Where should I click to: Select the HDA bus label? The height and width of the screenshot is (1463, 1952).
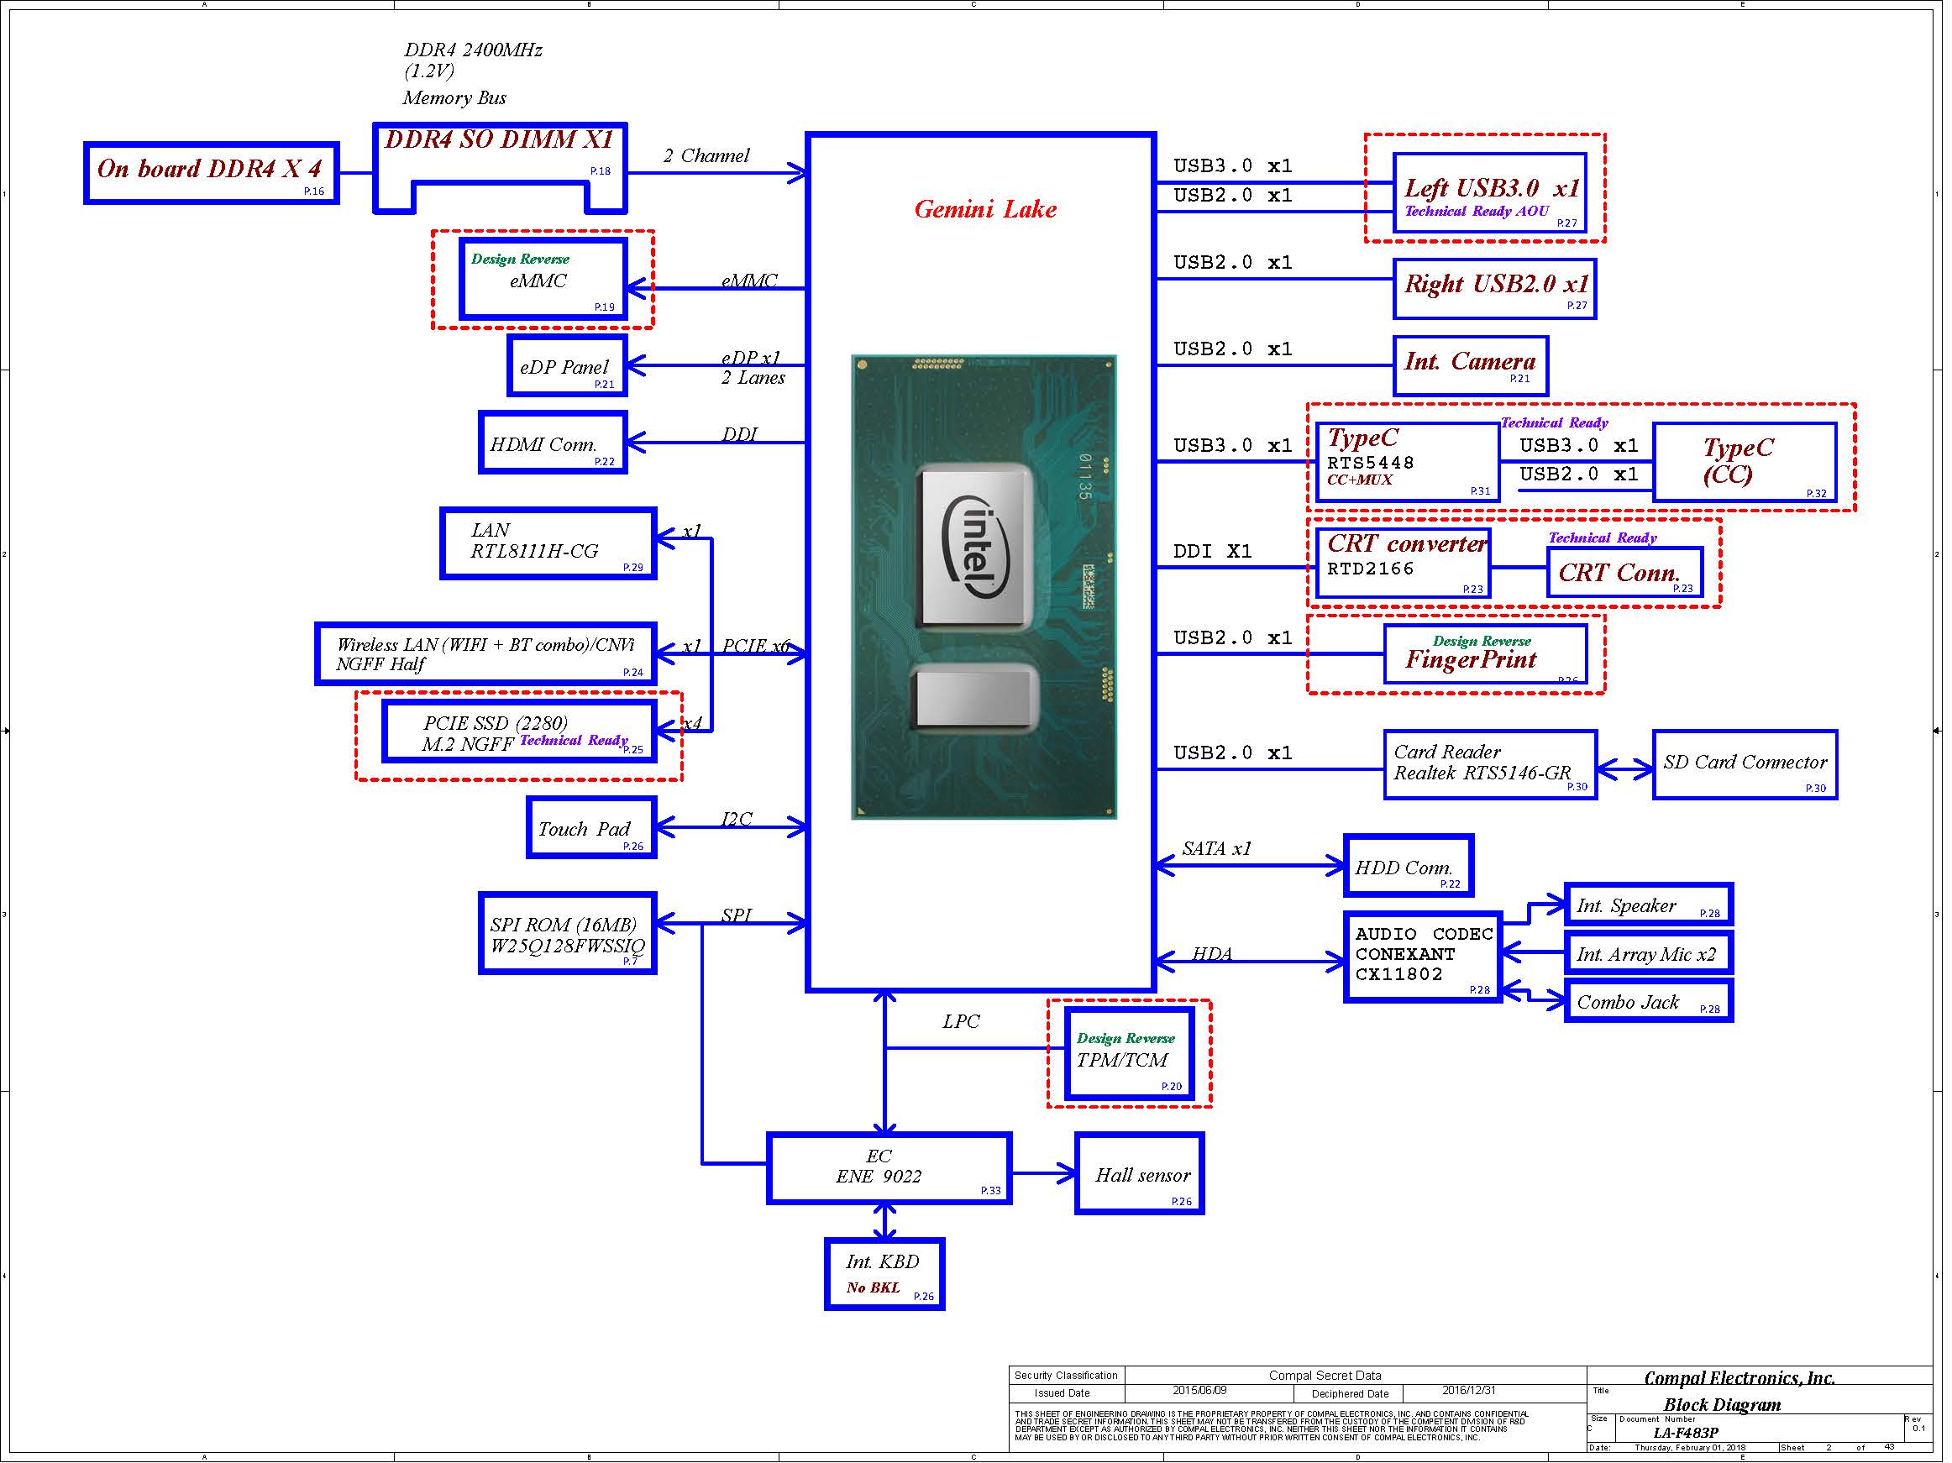(1212, 953)
